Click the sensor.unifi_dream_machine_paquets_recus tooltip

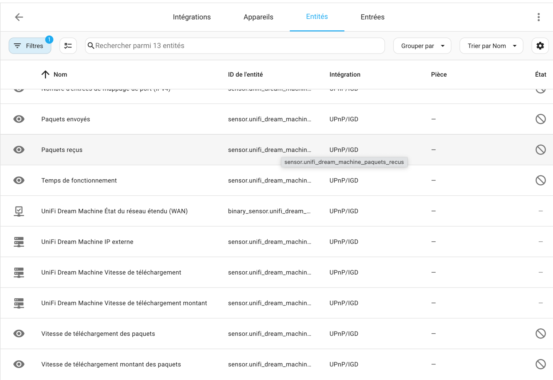344,162
